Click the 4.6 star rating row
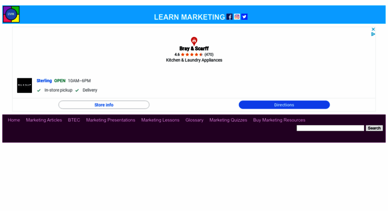 [194, 54]
